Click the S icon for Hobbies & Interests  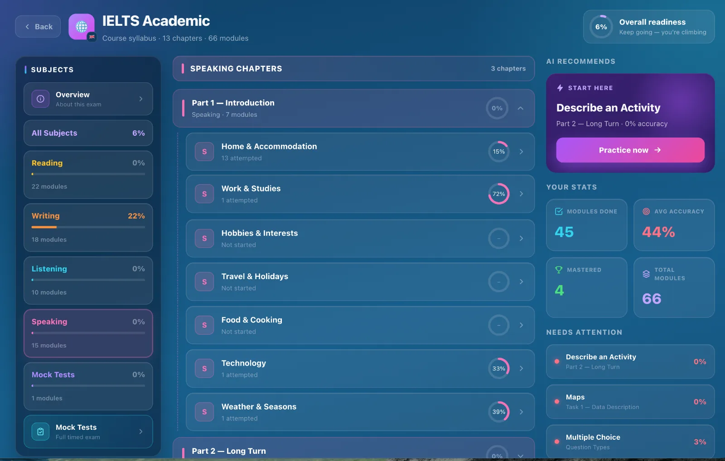(204, 238)
